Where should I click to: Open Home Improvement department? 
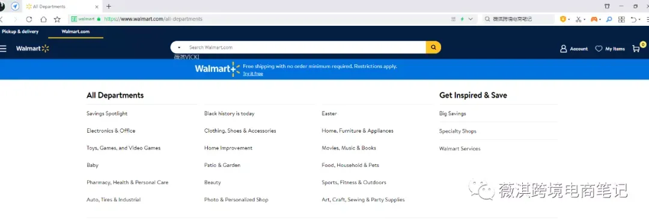228,148
